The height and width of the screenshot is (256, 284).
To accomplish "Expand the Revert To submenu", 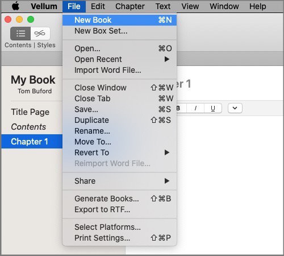I will (x=120, y=152).
